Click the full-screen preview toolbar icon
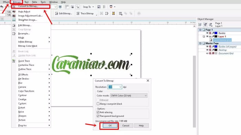The image size is (241, 135). coord(60,7)
